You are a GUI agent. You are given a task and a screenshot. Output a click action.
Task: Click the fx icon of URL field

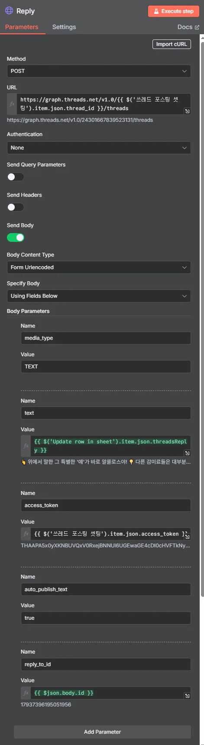[12, 104]
